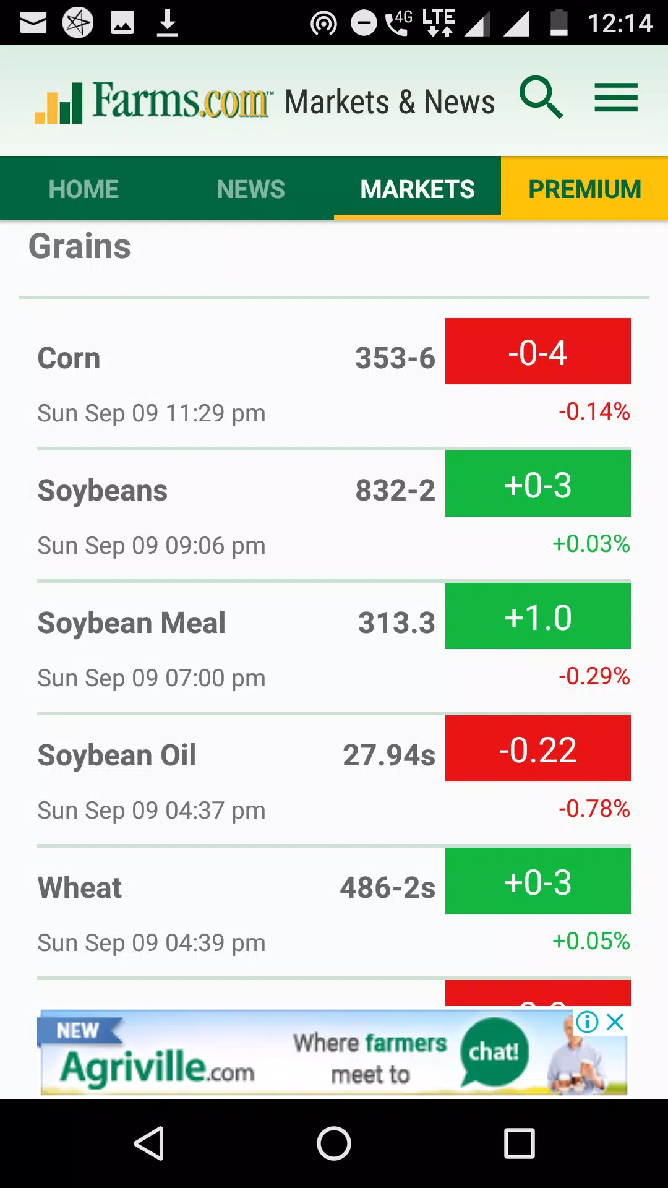Open the PREMIUM tab
668x1188 pixels.
click(584, 189)
